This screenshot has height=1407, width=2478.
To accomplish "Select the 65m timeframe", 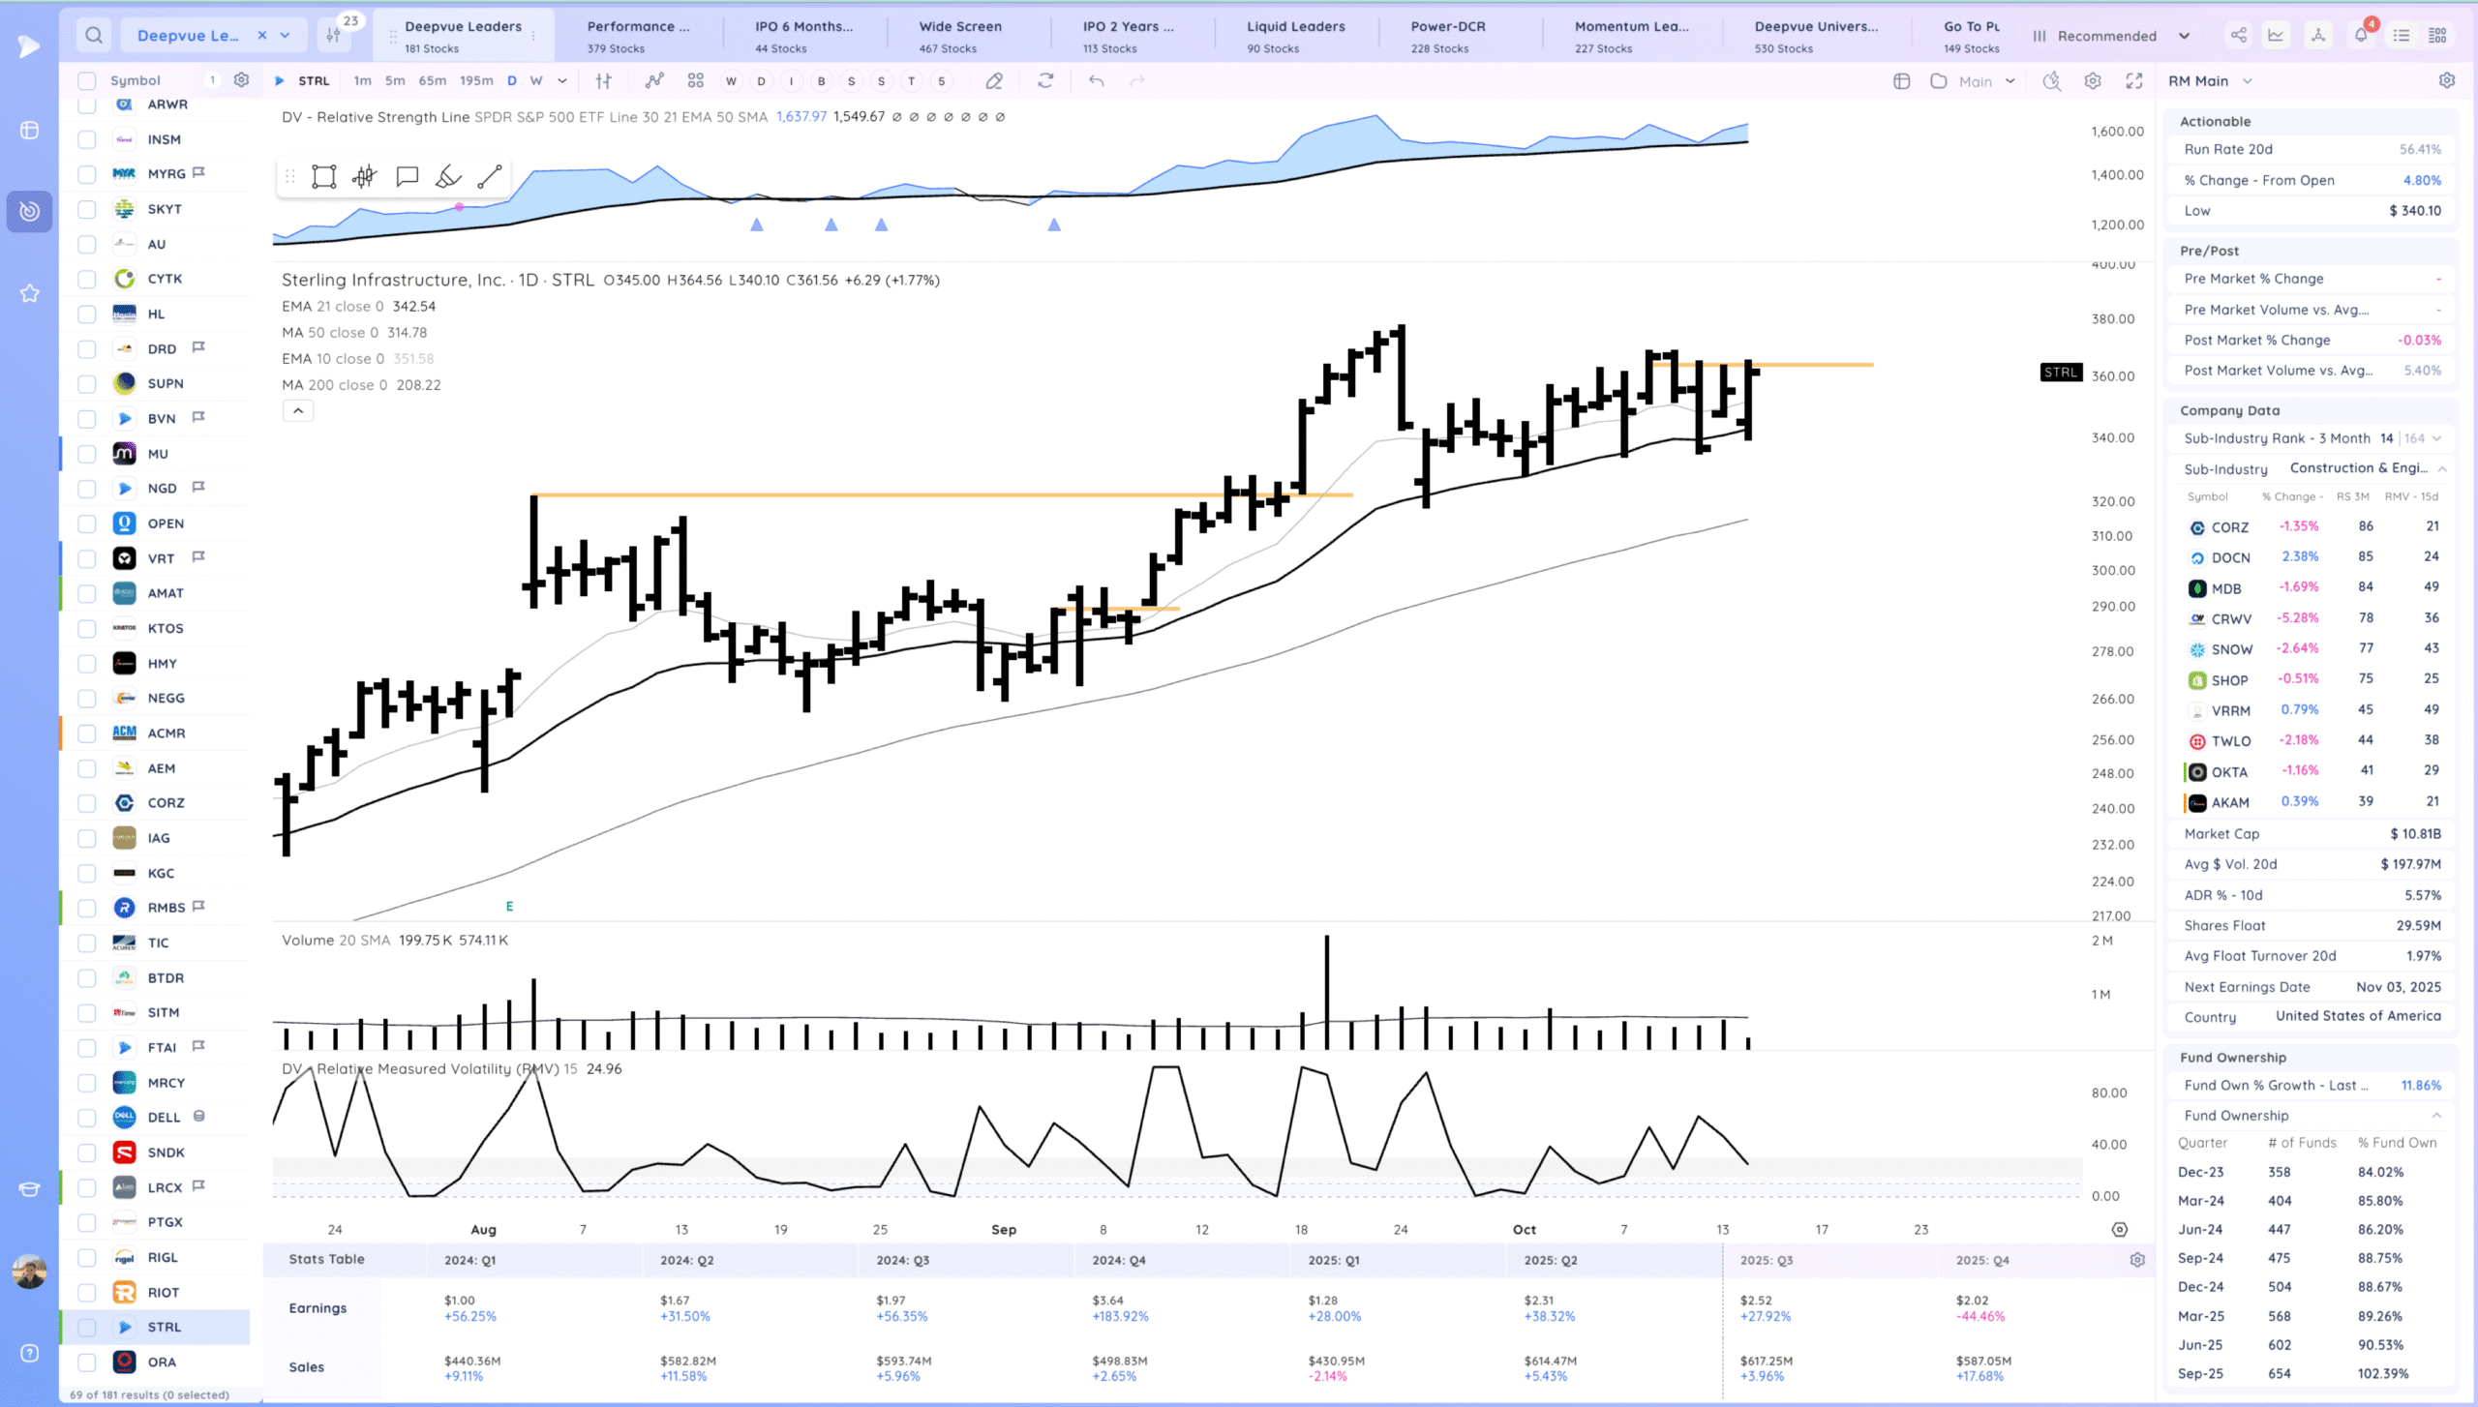I will point(432,81).
